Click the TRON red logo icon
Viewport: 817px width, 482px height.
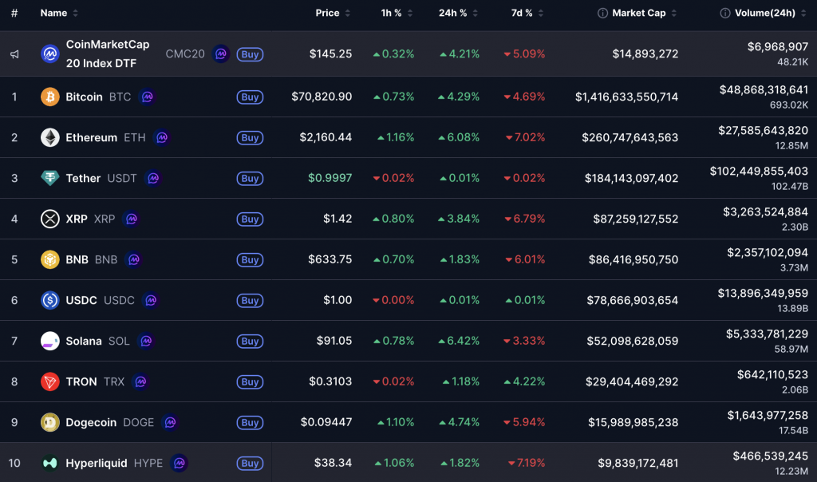point(50,381)
